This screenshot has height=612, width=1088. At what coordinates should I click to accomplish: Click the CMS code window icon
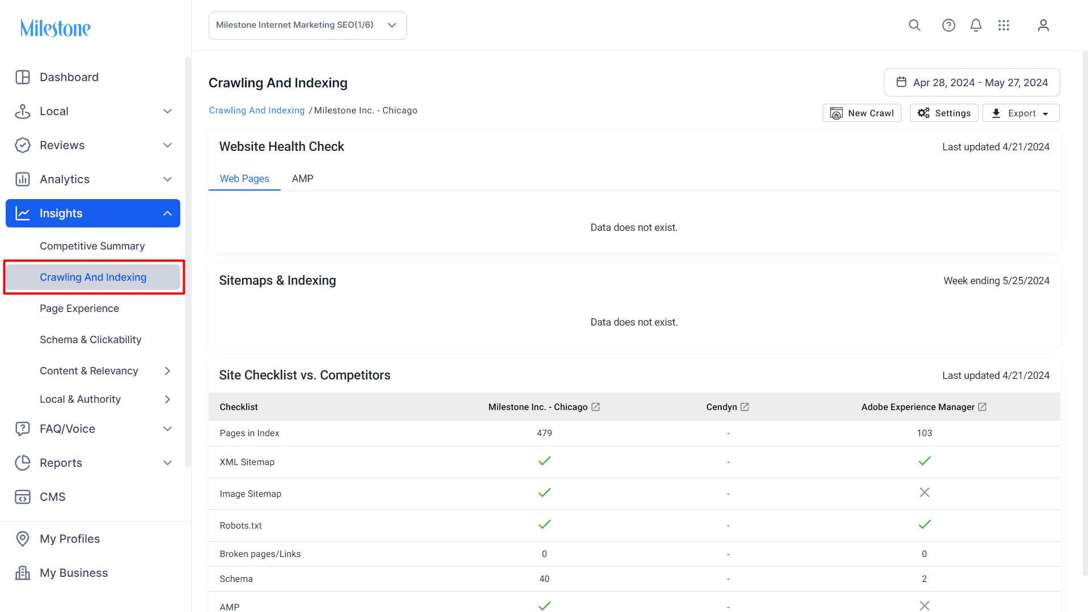coord(23,497)
